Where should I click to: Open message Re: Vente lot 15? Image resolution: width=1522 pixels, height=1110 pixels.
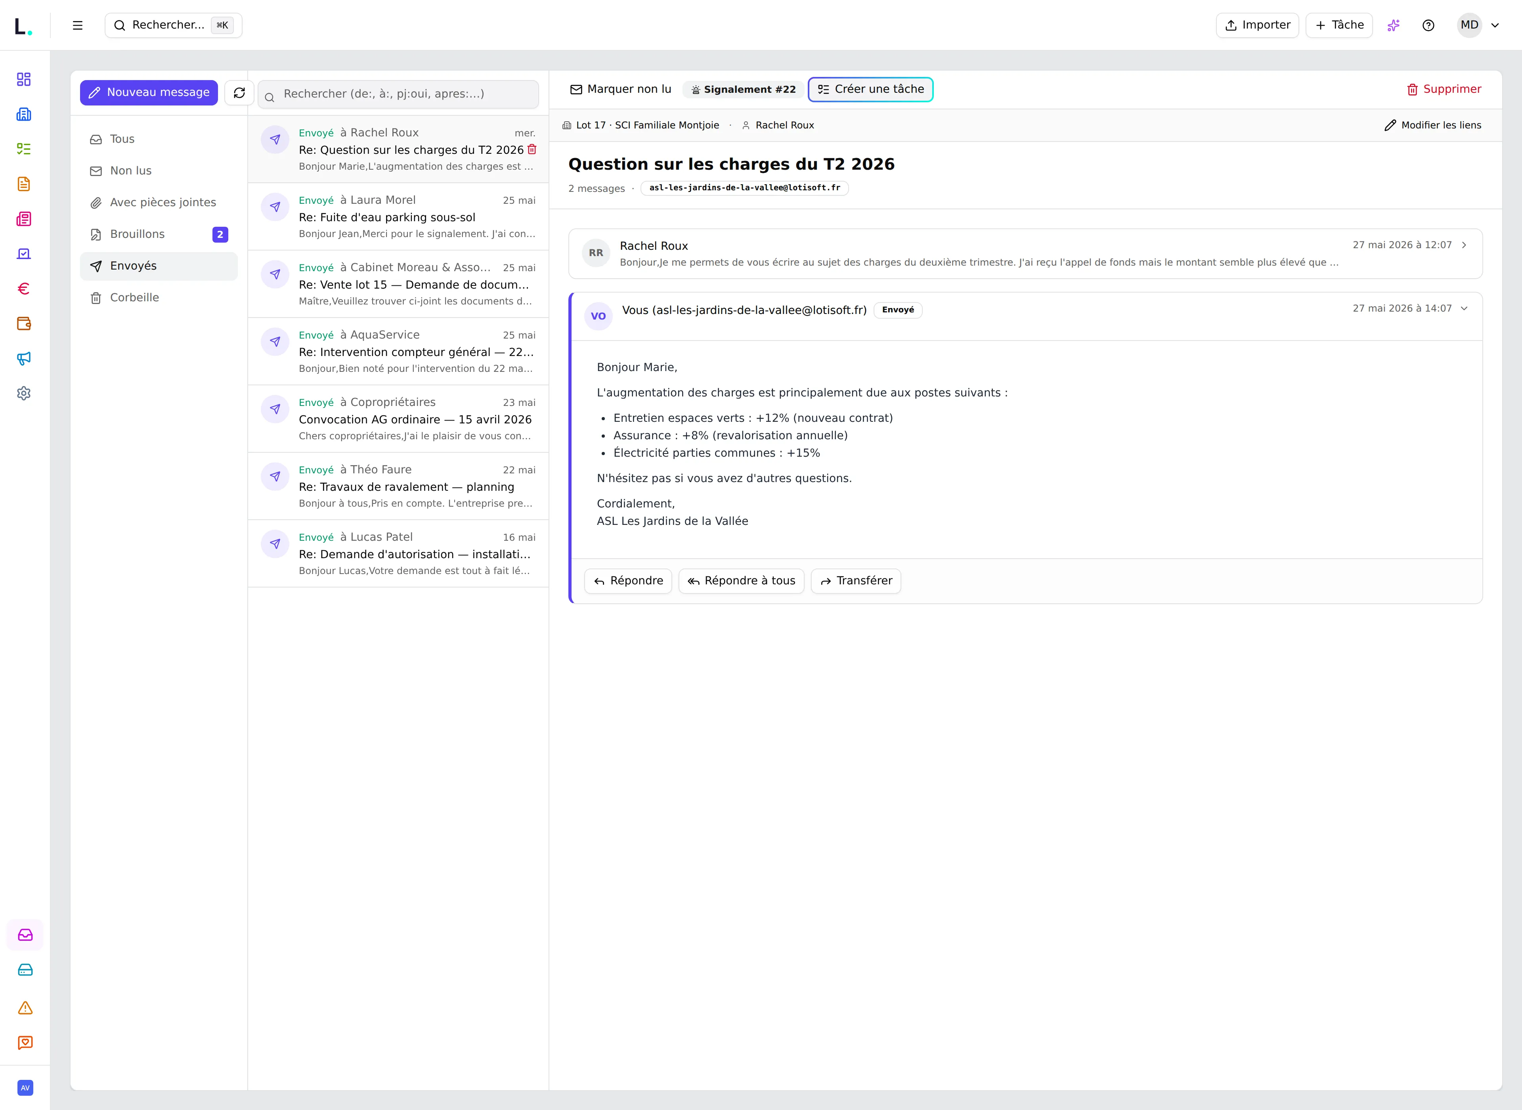tap(398, 284)
